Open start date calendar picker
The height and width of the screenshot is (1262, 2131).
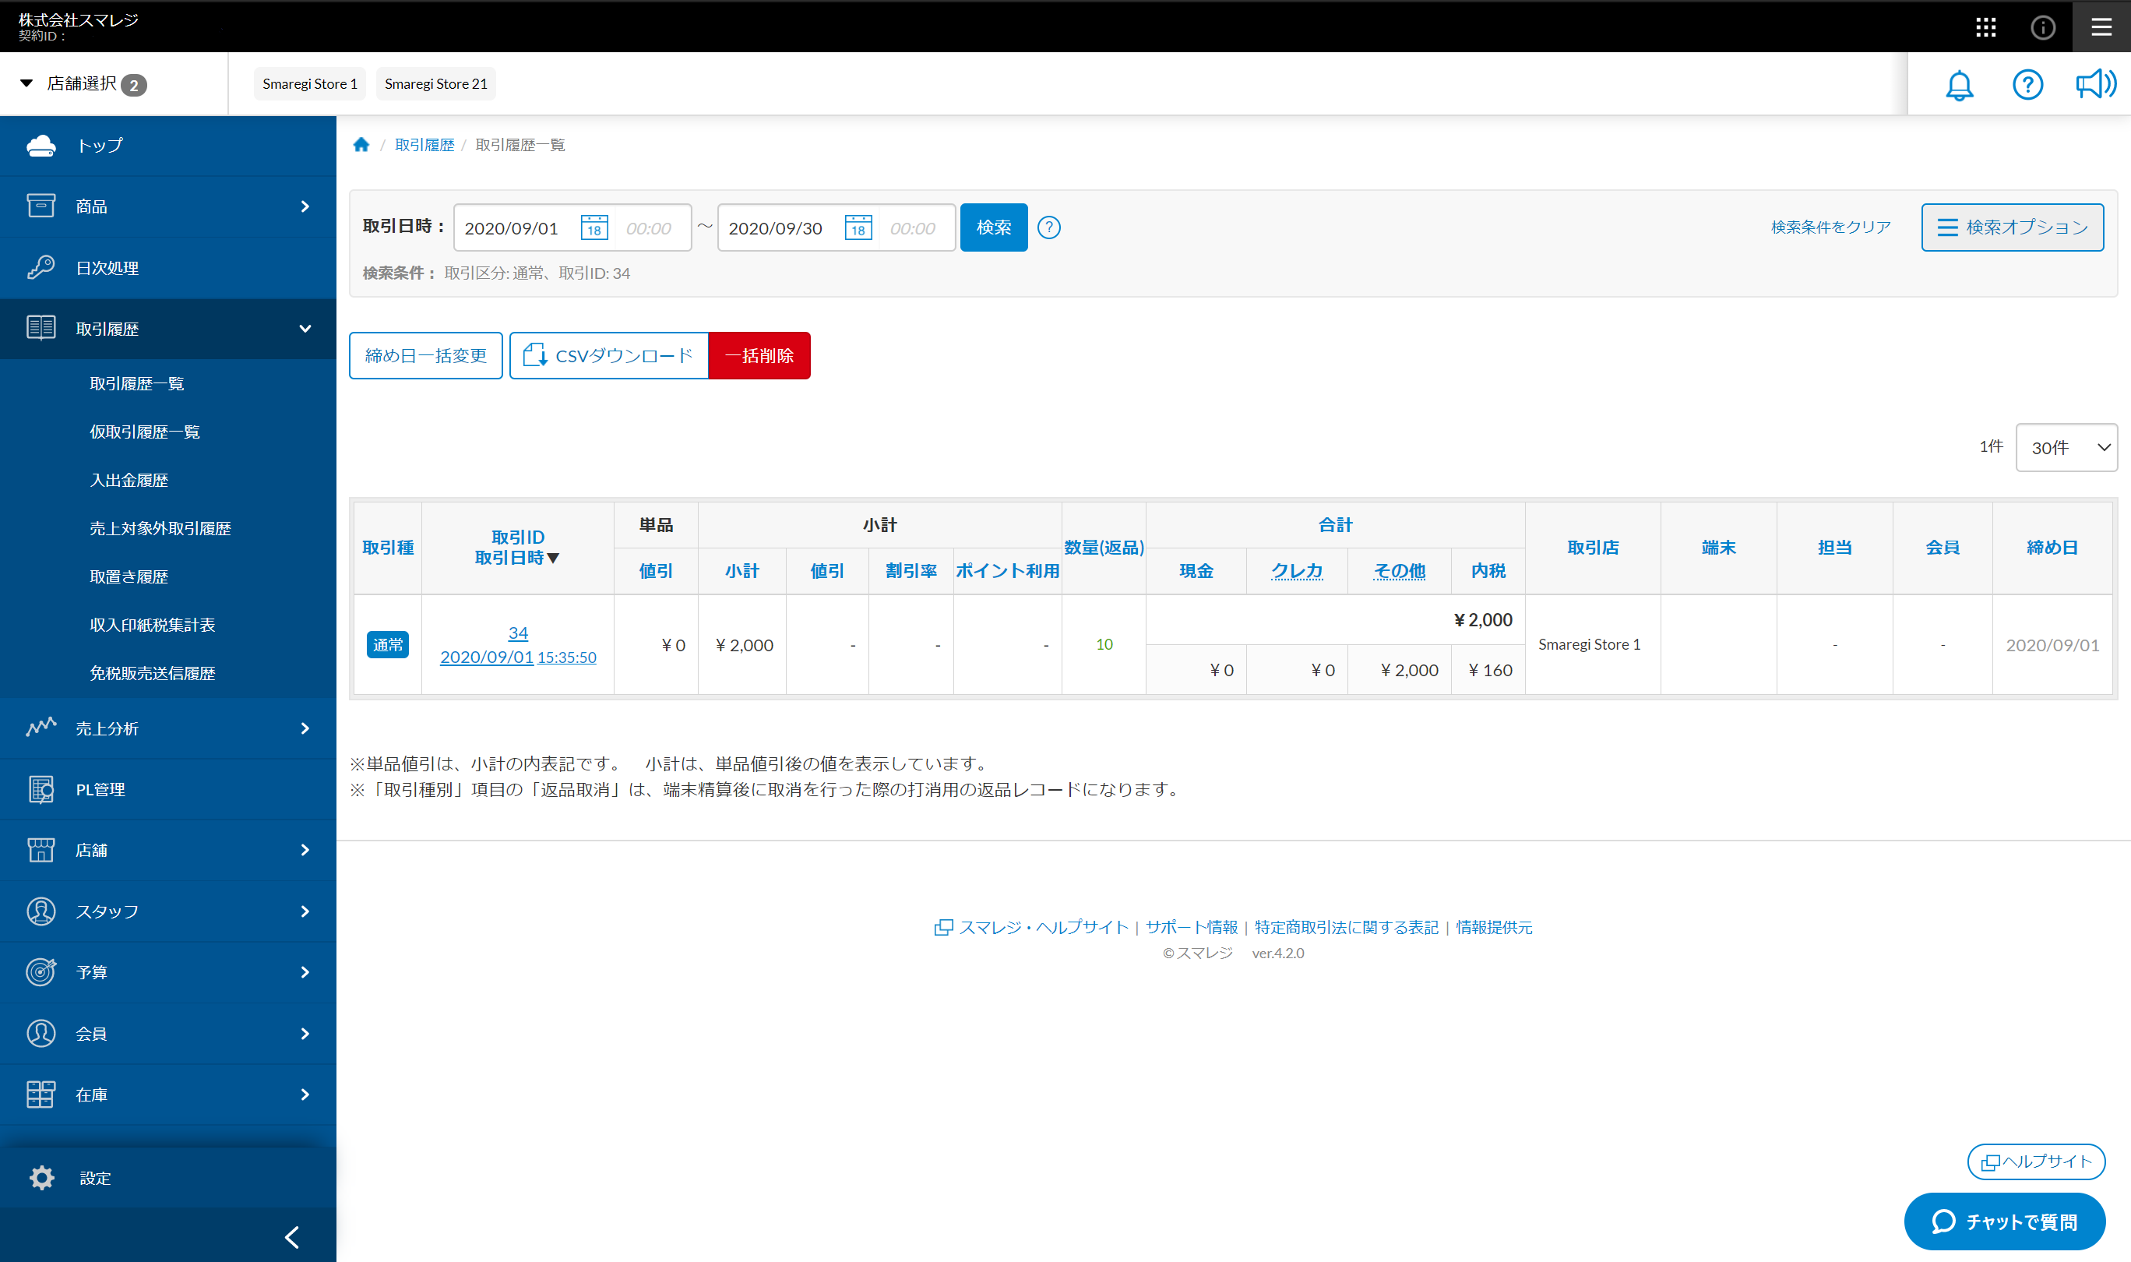tap(594, 228)
